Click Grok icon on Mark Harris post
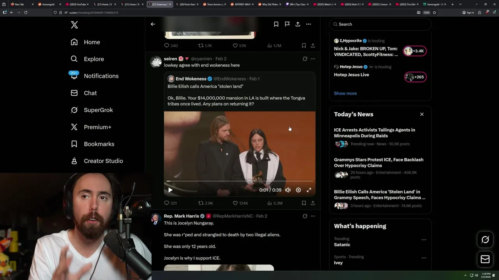 tap(305, 216)
